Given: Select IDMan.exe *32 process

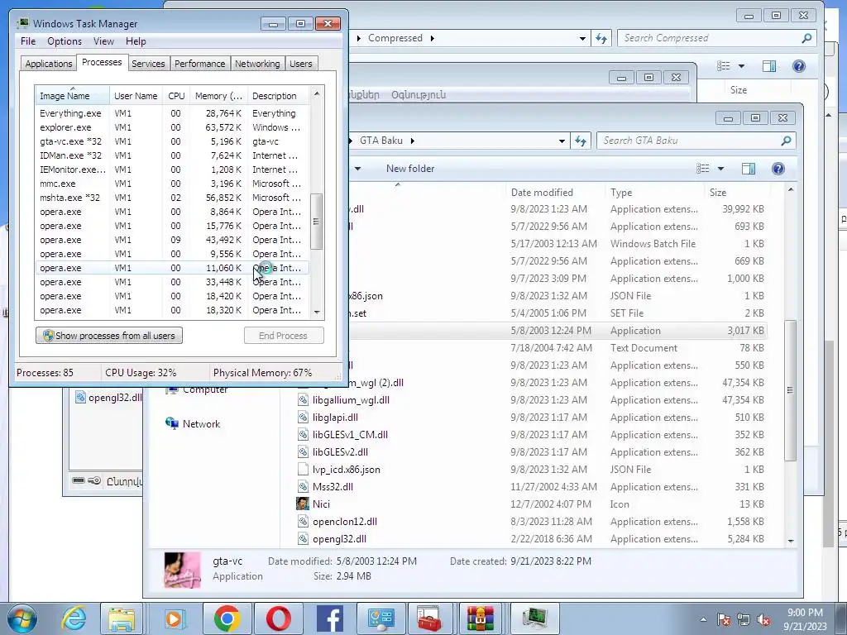Looking at the screenshot, I should pos(171,155).
